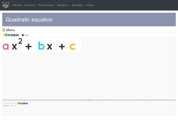Screen dimensions: 178x133
Task: Stop the running trinket program
Action: pyautogui.click(x=25, y=35)
